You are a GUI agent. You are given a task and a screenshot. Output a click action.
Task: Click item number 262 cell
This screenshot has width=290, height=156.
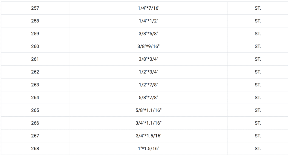(35, 72)
